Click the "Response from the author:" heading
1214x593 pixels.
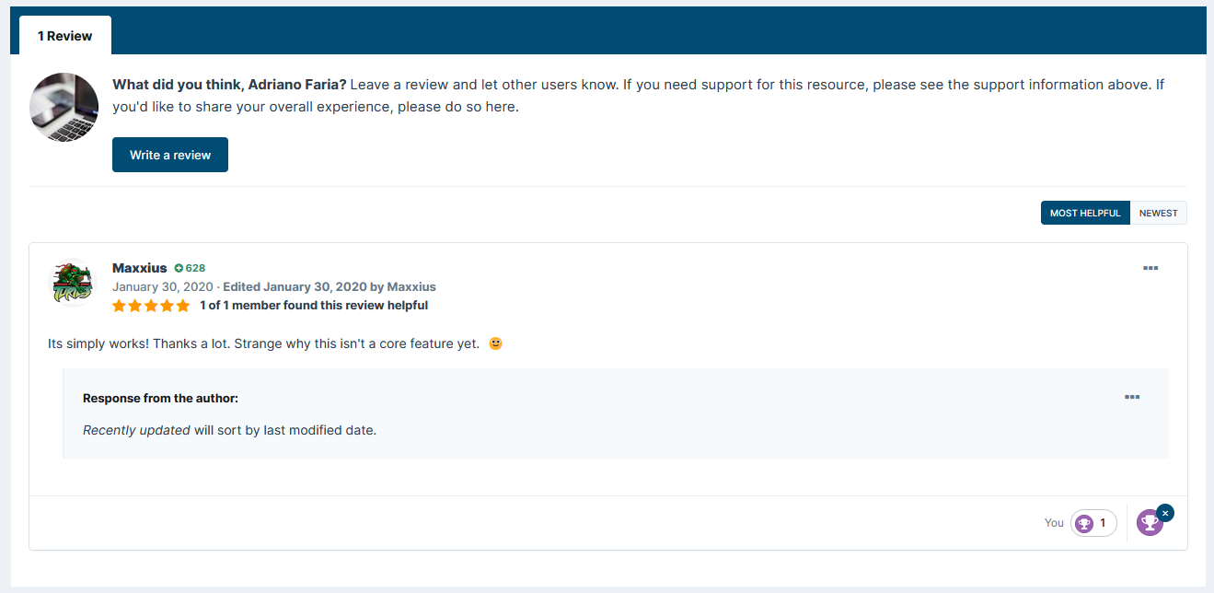[x=160, y=398]
